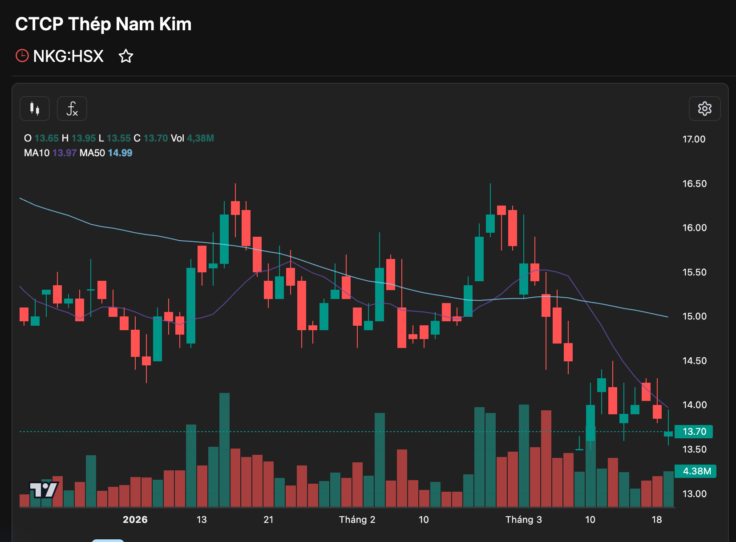Click the TradingView logo on chart

coord(44,489)
